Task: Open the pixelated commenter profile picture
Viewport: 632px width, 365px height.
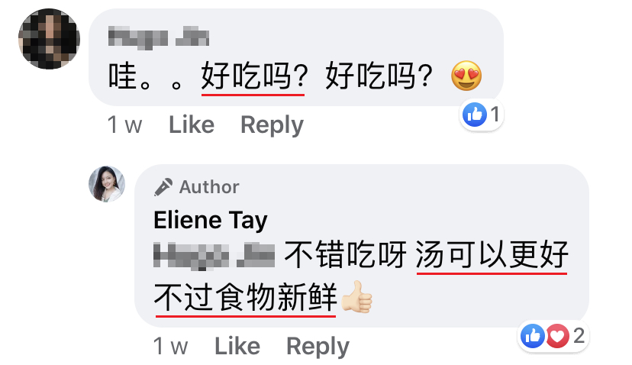Action: (x=49, y=39)
